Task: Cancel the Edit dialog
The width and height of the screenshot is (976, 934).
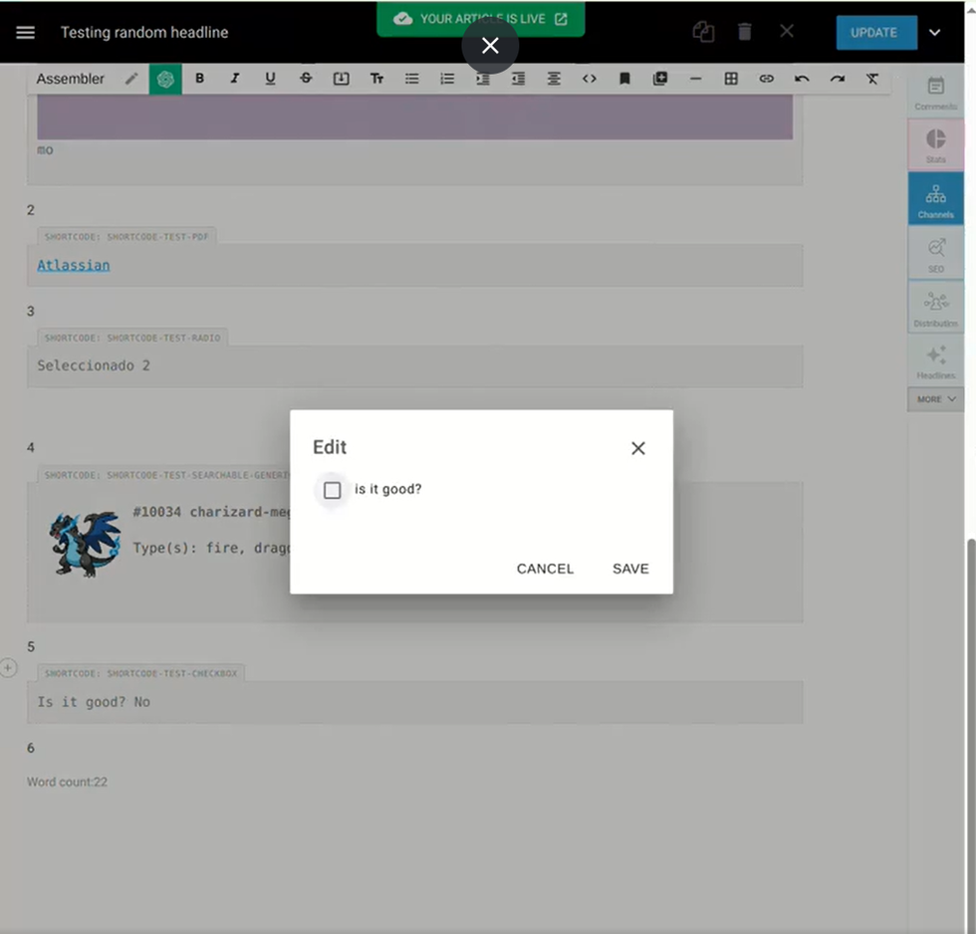Action: pos(545,569)
